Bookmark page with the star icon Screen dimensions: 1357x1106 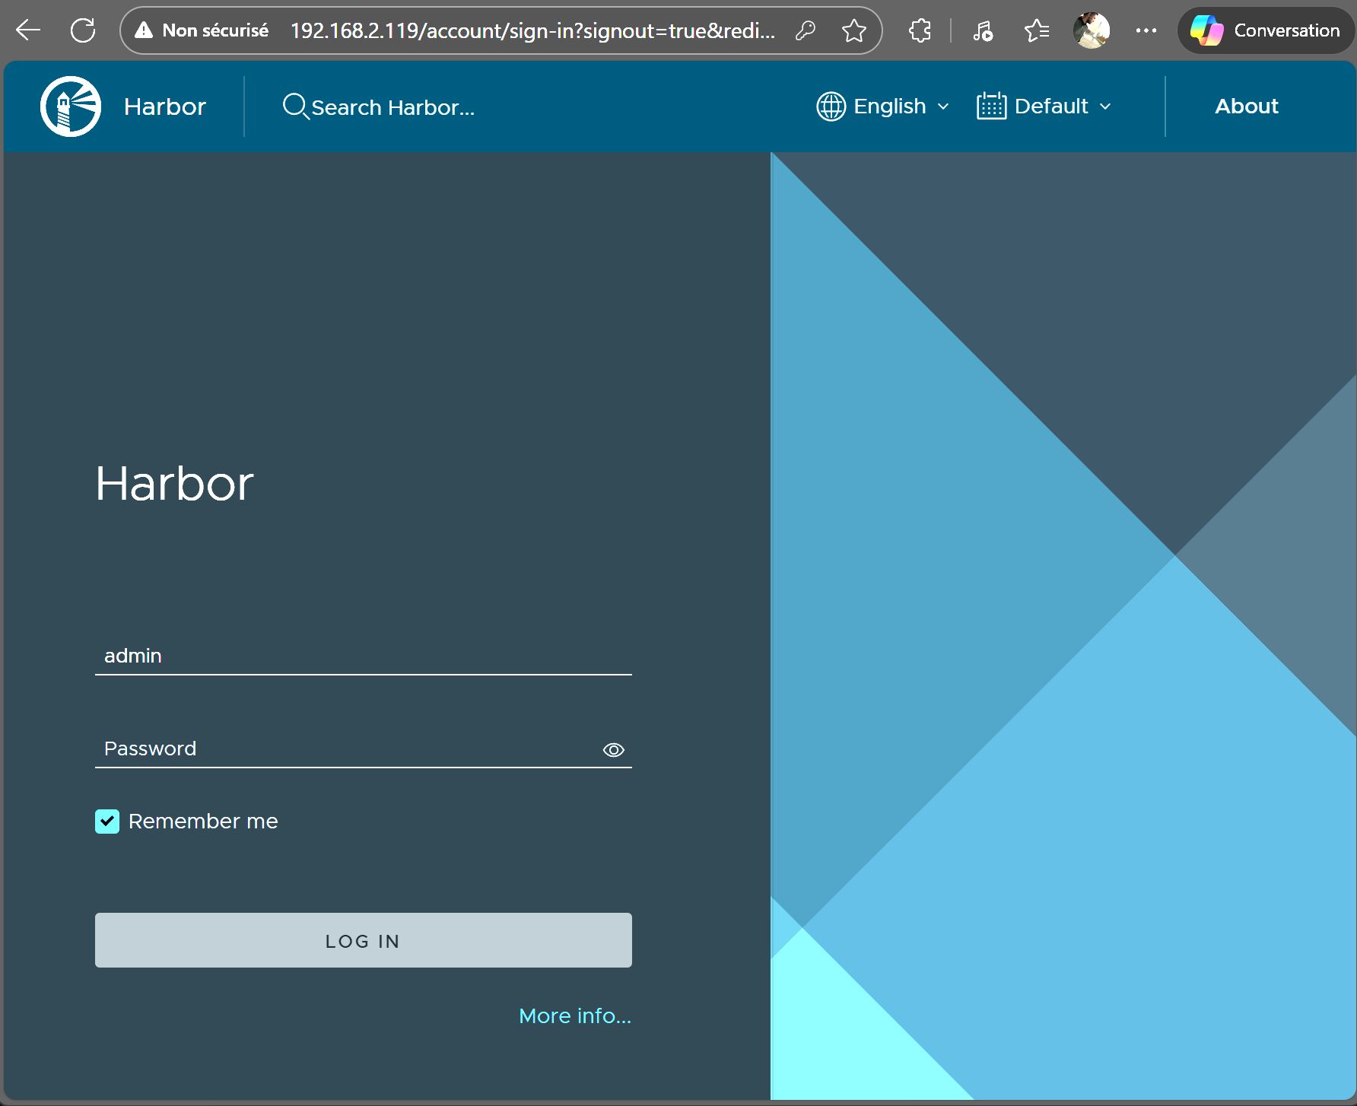(853, 30)
